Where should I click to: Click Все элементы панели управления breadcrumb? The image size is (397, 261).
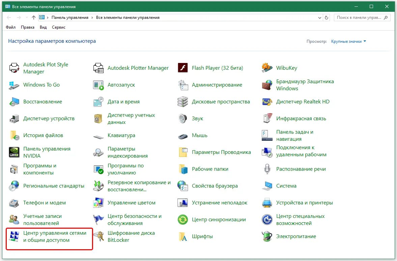tap(127, 18)
